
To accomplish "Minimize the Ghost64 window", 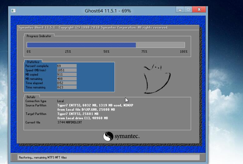I will pyautogui.click(x=180, y=9).
